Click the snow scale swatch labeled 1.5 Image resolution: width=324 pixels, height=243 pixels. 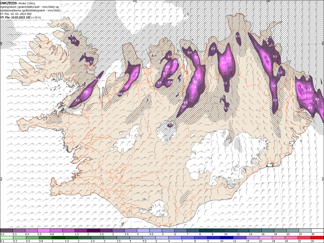click(x=81, y=231)
